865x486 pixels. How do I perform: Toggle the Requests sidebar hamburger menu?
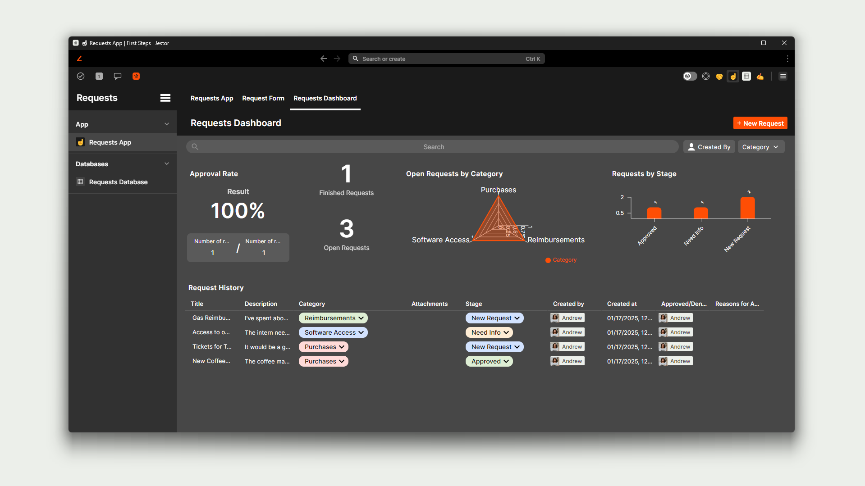165,98
